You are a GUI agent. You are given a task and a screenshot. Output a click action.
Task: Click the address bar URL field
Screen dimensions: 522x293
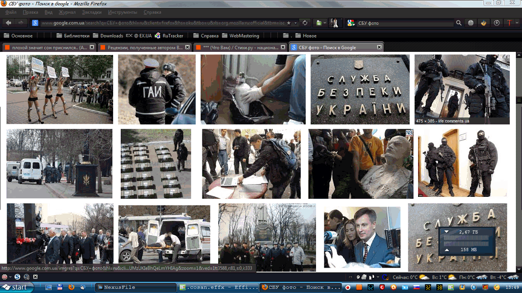(x=162, y=23)
